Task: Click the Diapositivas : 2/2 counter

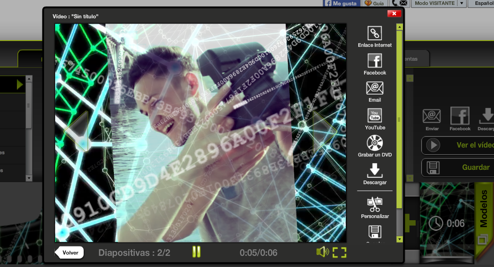Action: 134,253
